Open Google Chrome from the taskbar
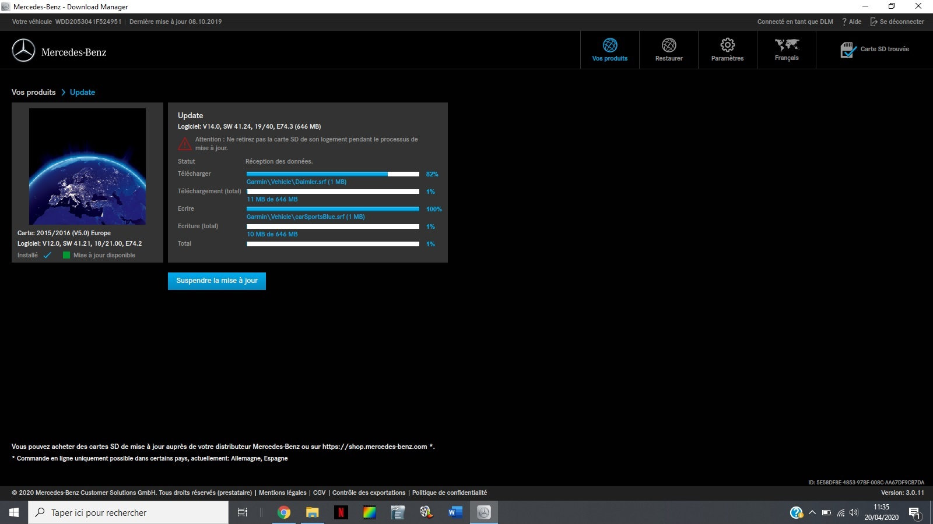 (284, 512)
